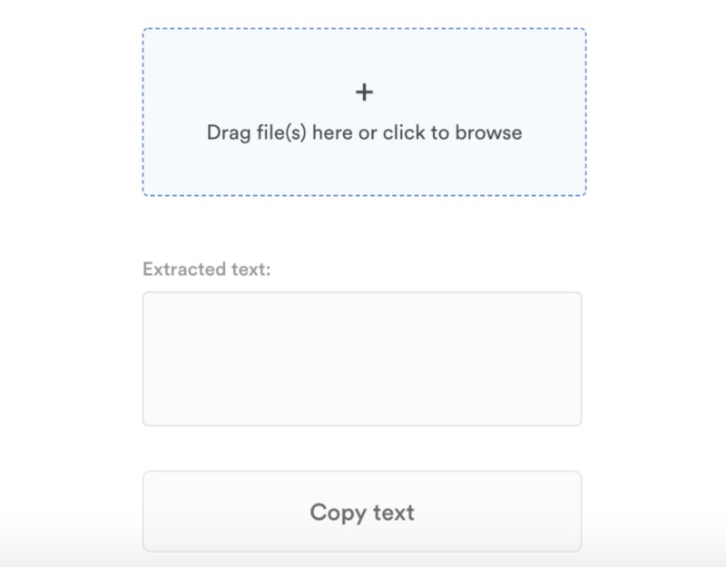The width and height of the screenshot is (726, 567).
Task: Hit the "Copy text" label at the bottom
Action: (x=362, y=512)
